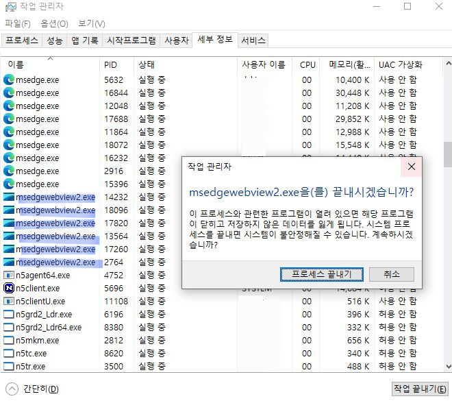Click the n5clientU.exe process icon
The height and width of the screenshot is (403, 452).
pyautogui.click(x=9, y=301)
